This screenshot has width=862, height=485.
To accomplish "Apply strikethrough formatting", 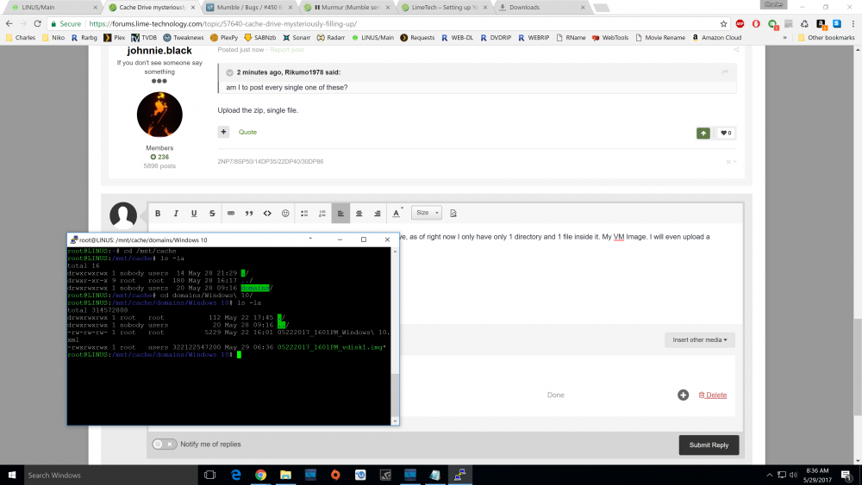I will (x=212, y=213).
